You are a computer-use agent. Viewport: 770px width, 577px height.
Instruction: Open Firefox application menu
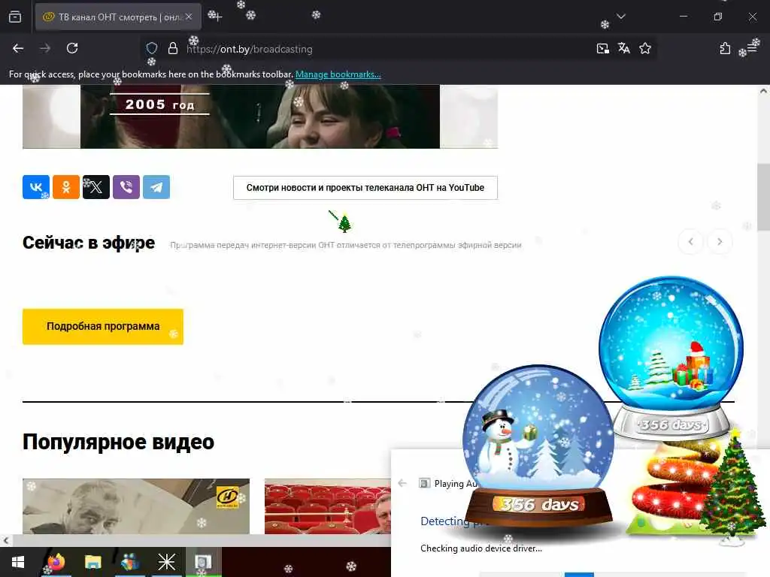(x=752, y=48)
